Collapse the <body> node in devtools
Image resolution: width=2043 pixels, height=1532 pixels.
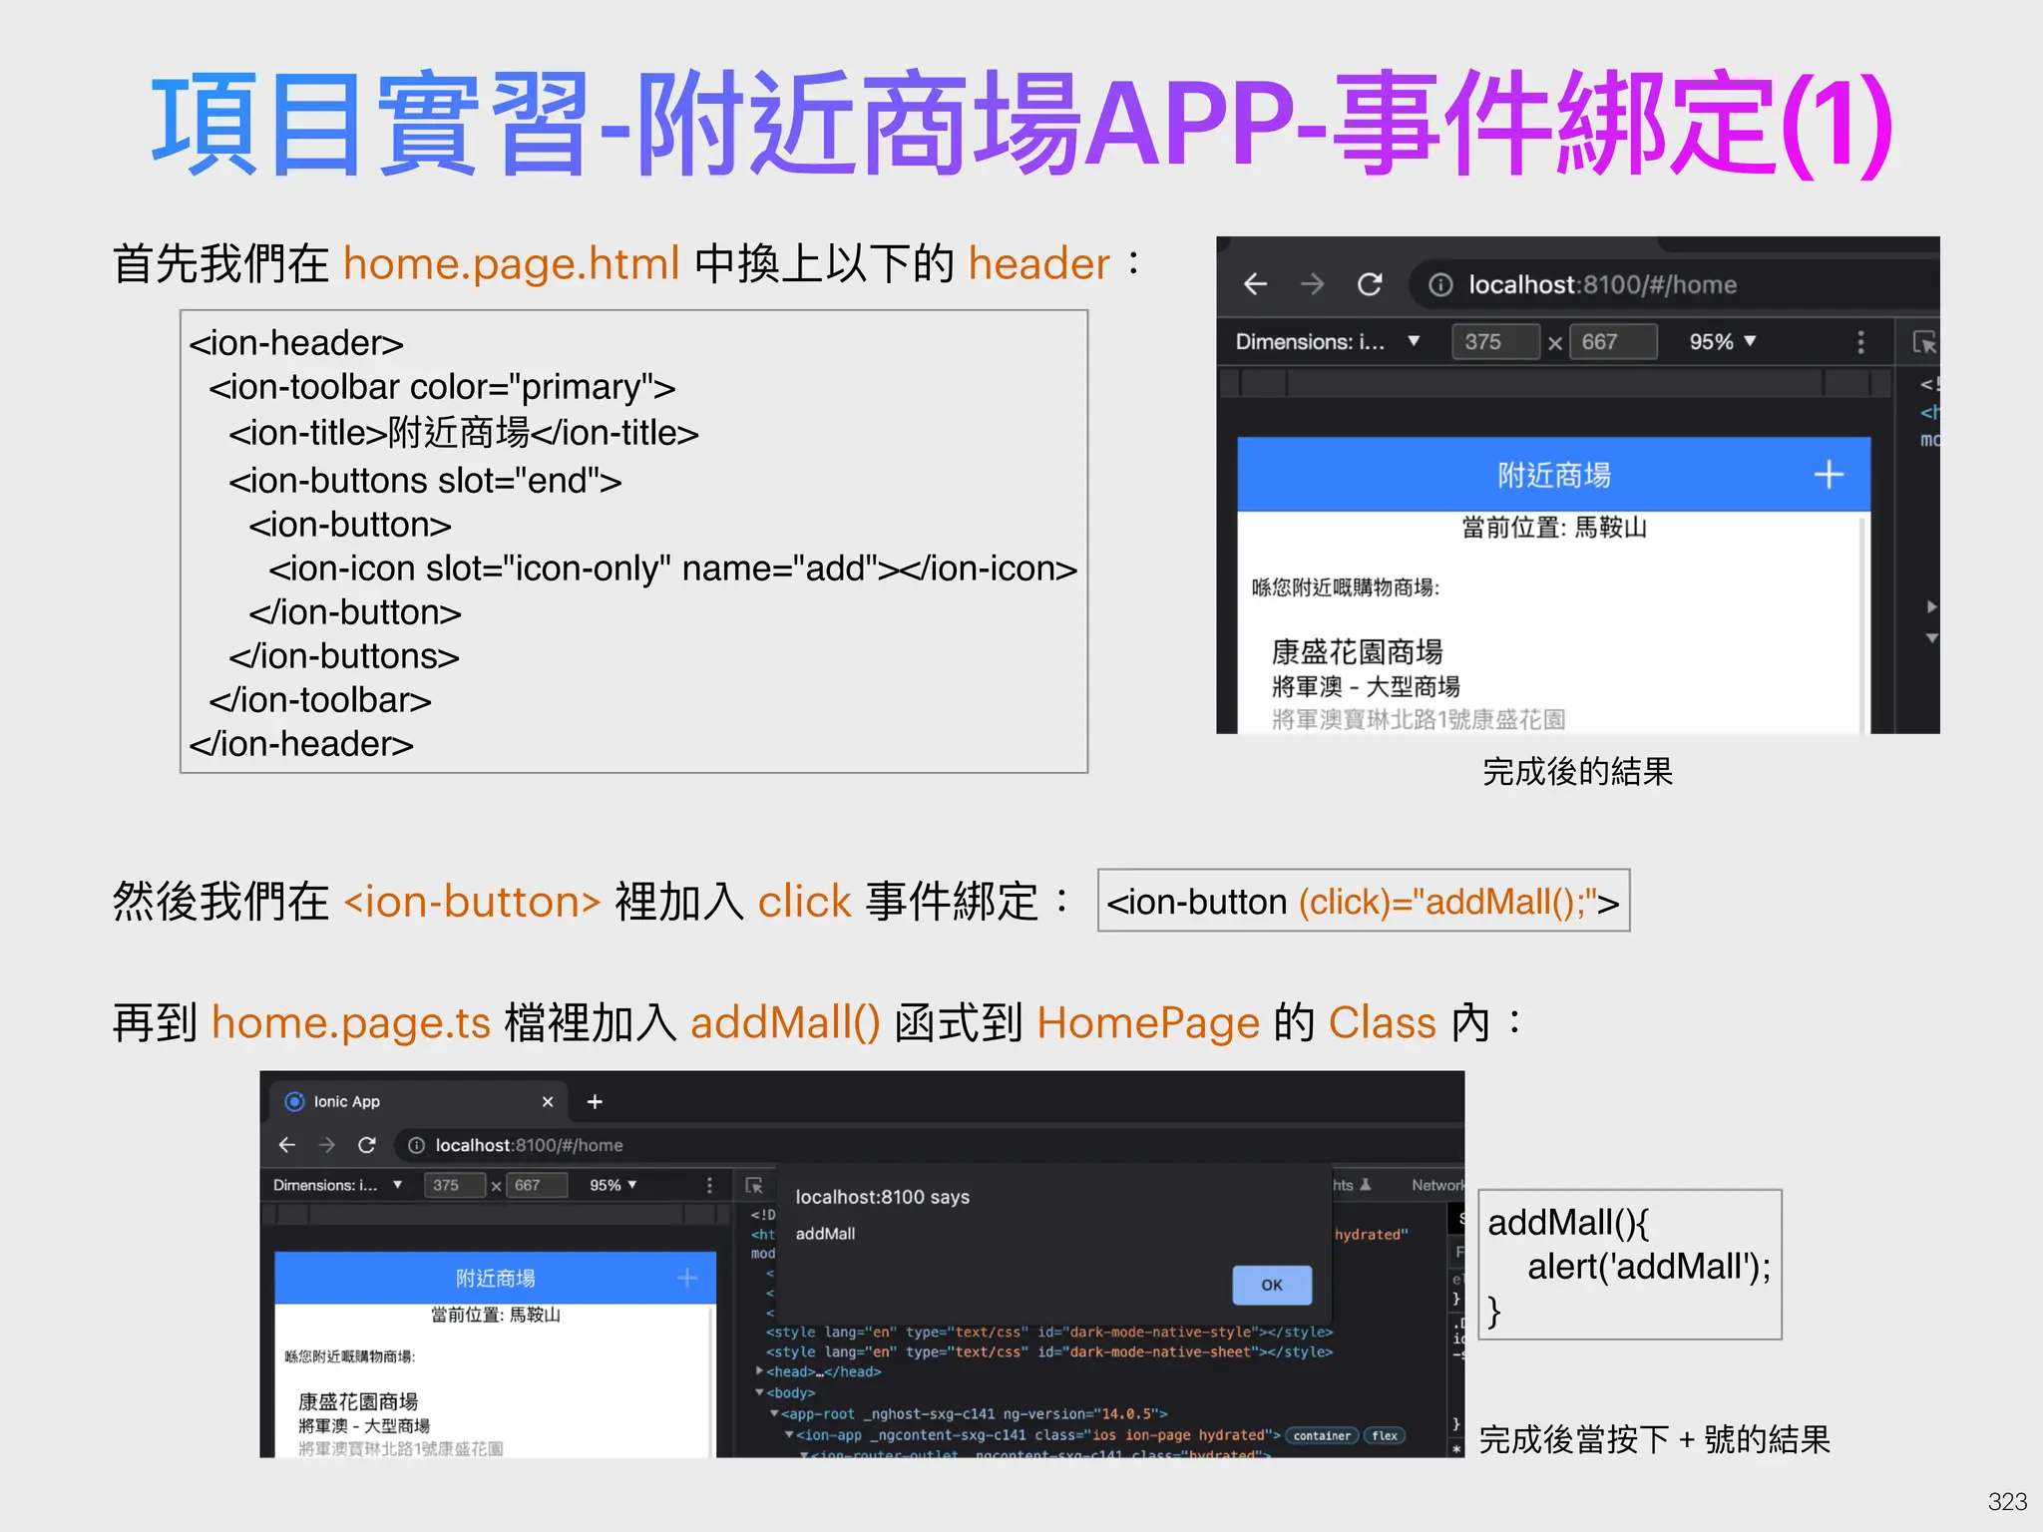759,1392
